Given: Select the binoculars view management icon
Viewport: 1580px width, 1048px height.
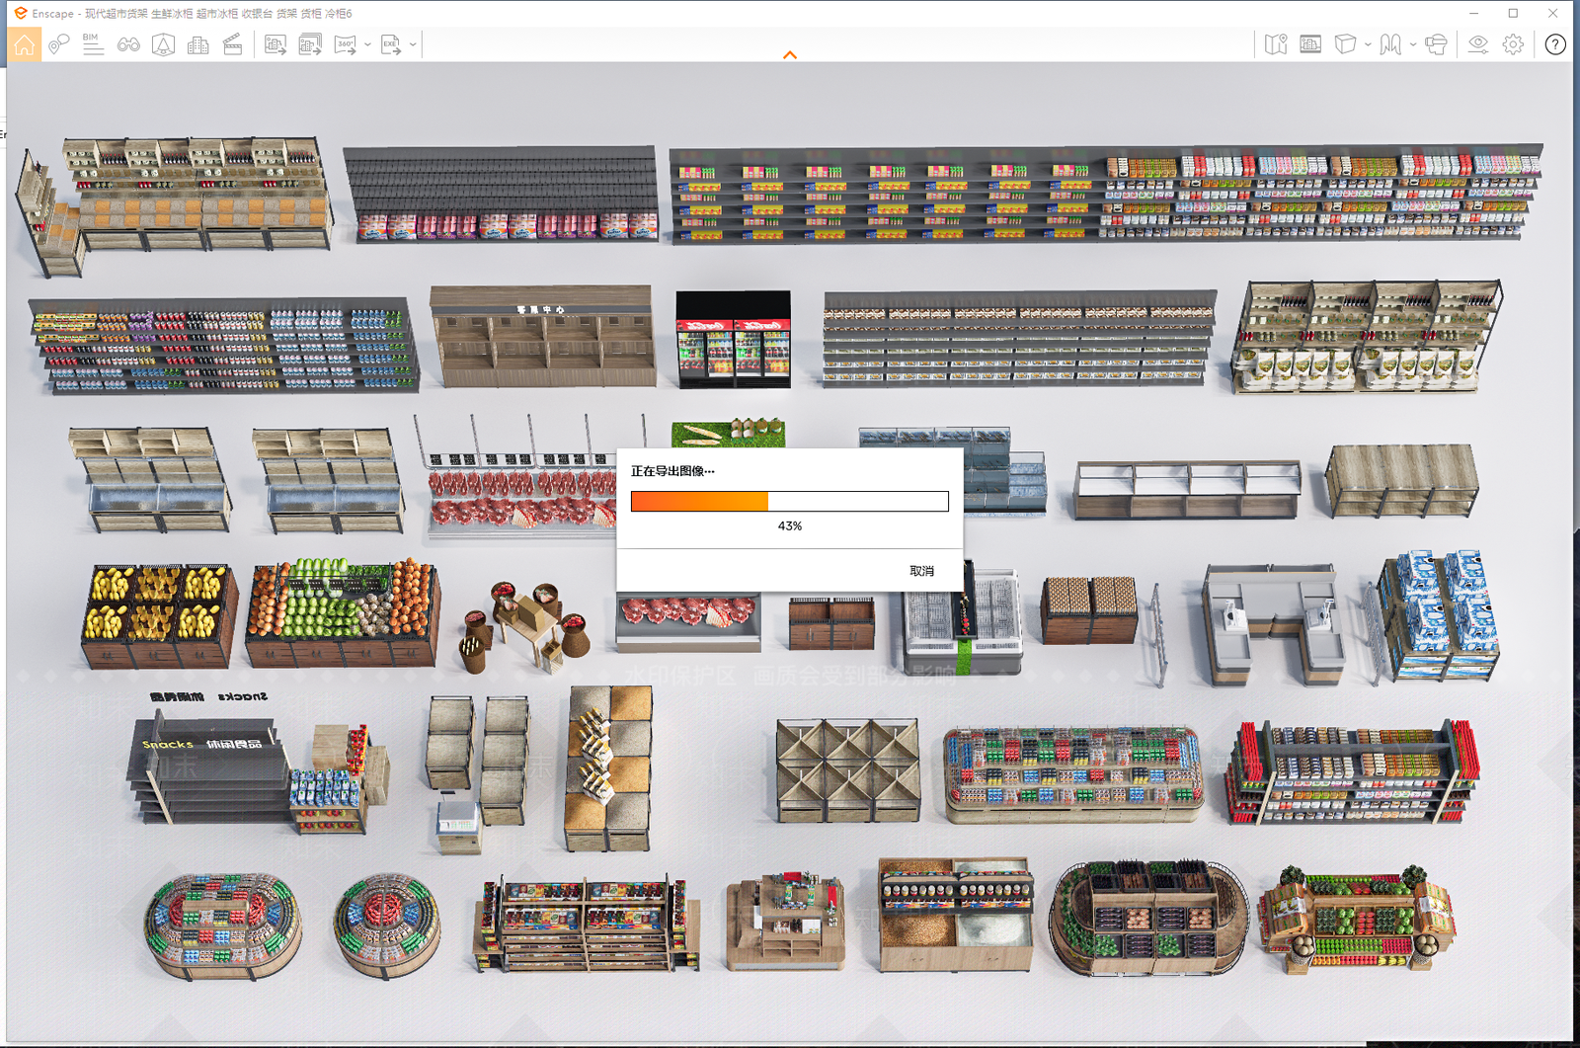Looking at the screenshot, I should click(128, 44).
